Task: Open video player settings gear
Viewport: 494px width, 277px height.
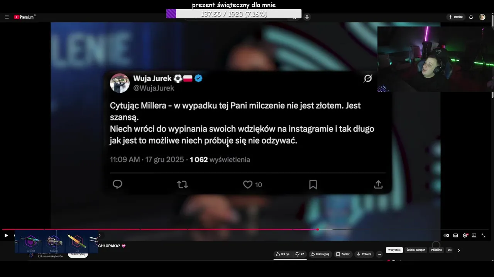Action: [x=465, y=235]
